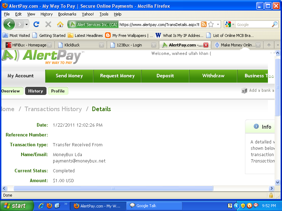
Task: Open What Is My IP Address bookmark
Action: click(x=179, y=36)
